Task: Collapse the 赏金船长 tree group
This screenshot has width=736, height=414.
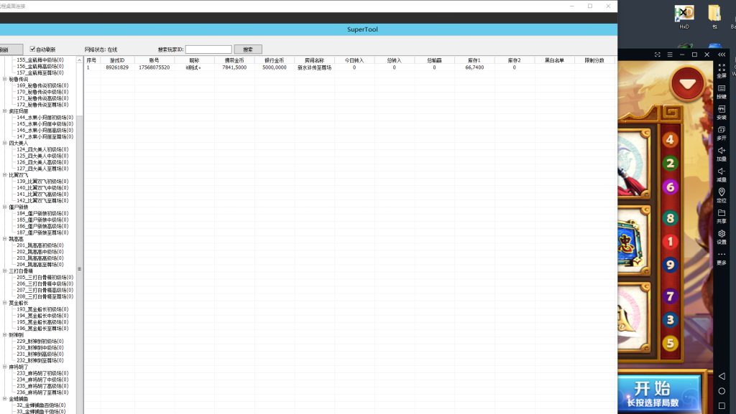Action: [5, 303]
